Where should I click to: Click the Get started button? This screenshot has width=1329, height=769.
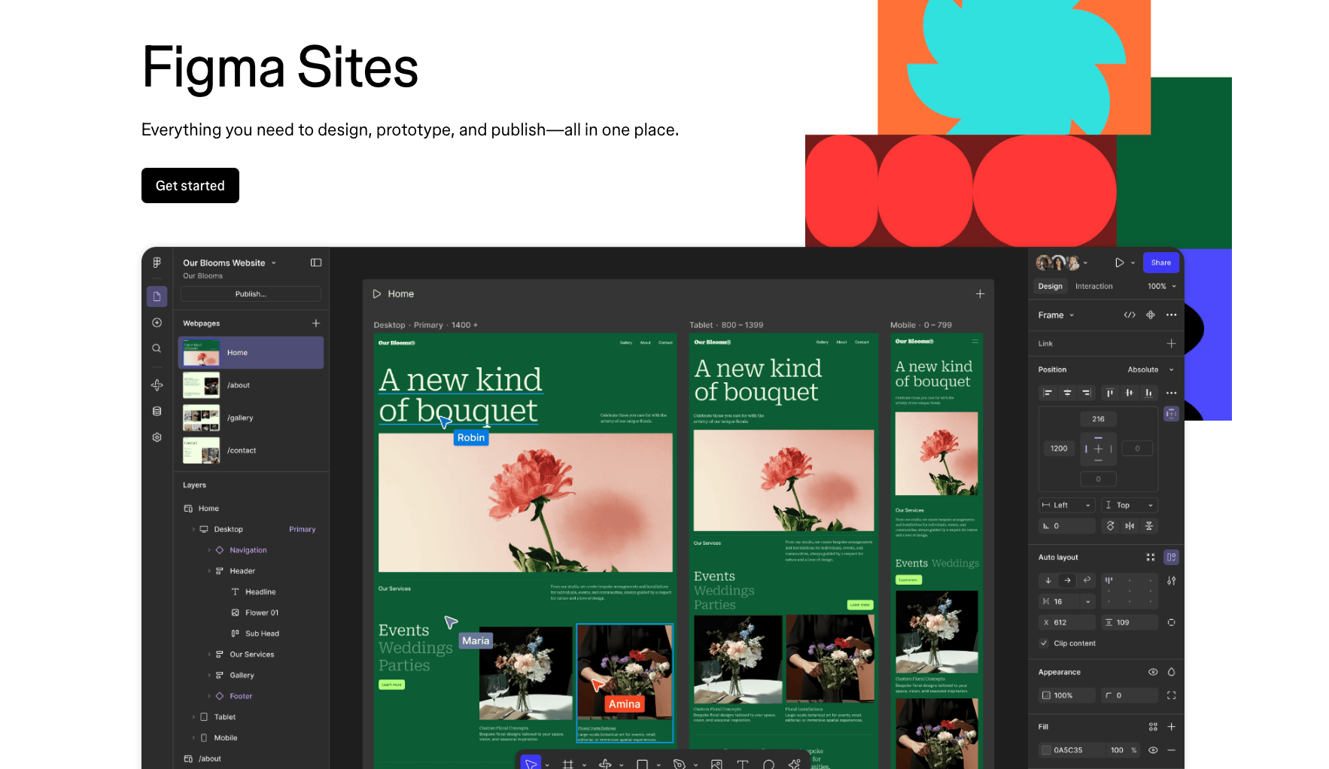point(190,185)
